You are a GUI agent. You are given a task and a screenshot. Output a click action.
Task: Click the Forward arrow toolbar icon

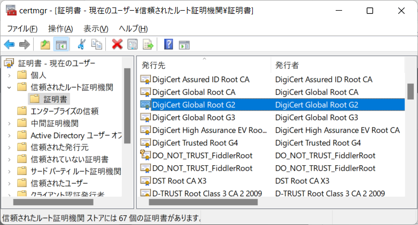(25, 44)
